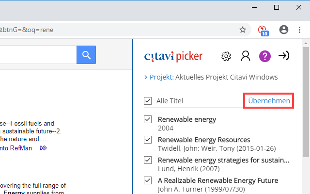The height and width of the screenshot is (194, 310).
Task: Click the Citavi Picker logo
Action: click(x=173, y=56)
